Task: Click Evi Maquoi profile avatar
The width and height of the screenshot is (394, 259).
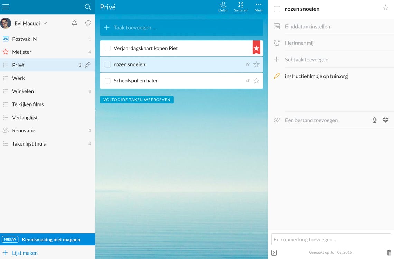Action: 6,23
